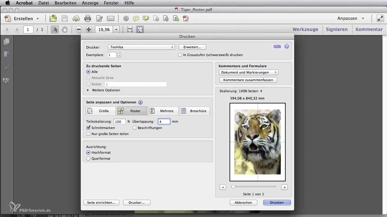Viewport: 387px width, 217px height.
Task: Go to previous page arrow
Action: 8,30
